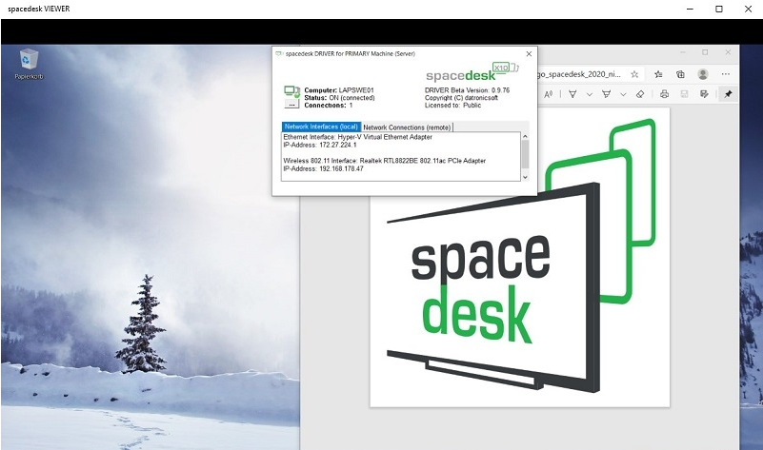The height and width of the screenshot is (450, 763).
Task: Expand the Draw pen options chevron
Action: tap(590, 94)
